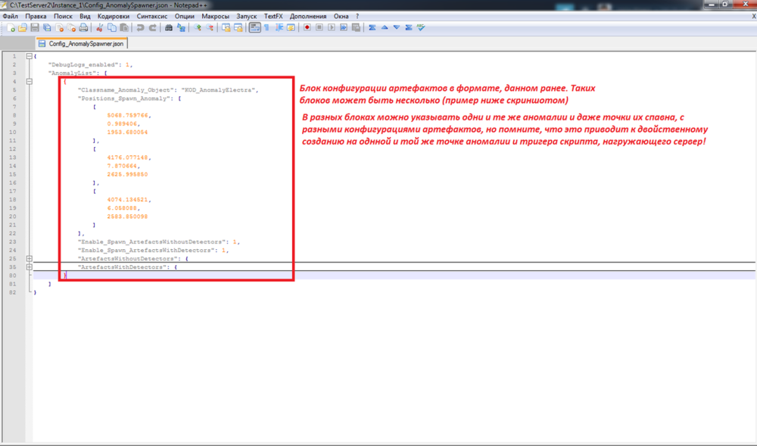
Task: Open the Файл menu
Action: coord(10,16)
